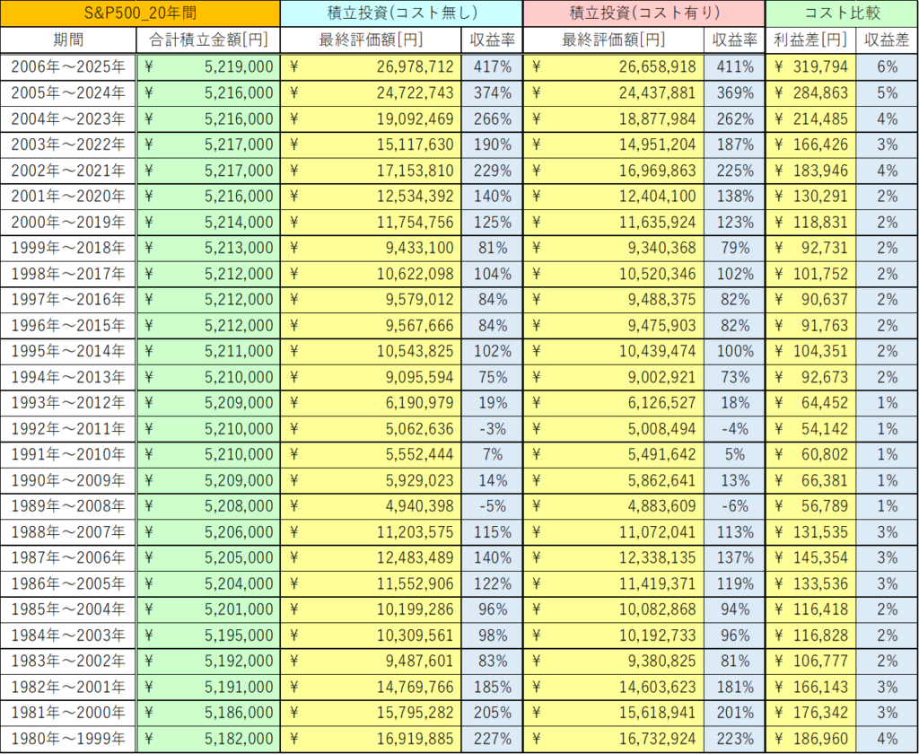Click the 1992年～2011年 period cell
The width and height of the screenshot is (919, 754).
click(68, 429)
